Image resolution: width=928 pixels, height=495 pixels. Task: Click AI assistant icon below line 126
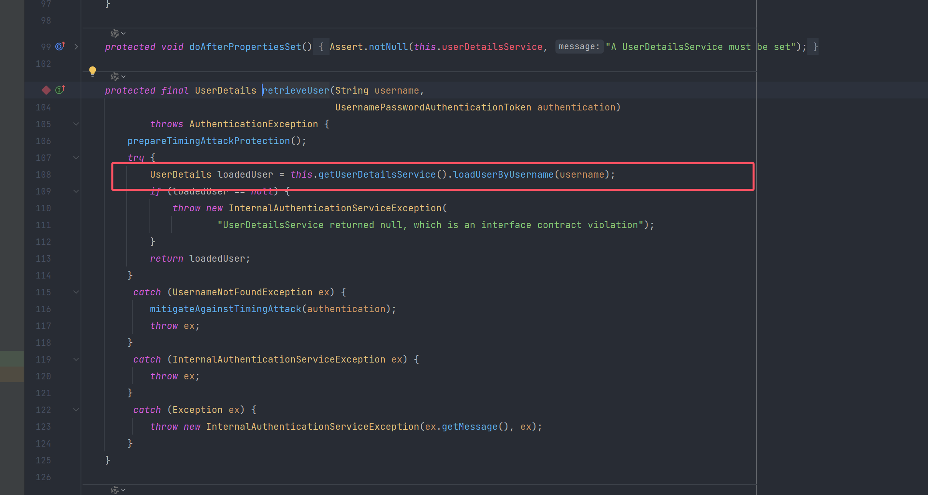point(115,490)
